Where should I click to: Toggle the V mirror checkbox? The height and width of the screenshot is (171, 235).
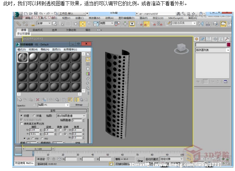click(60, 134)
